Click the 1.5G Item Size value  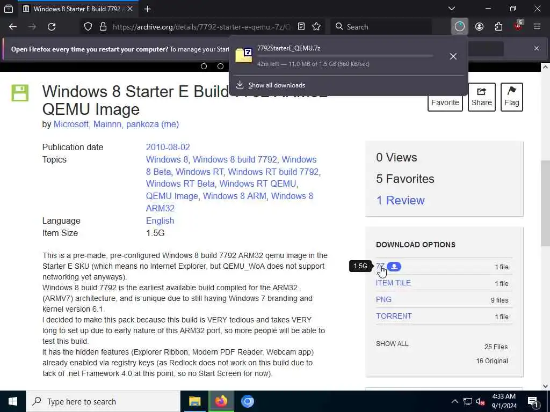[x=155, y=233]
